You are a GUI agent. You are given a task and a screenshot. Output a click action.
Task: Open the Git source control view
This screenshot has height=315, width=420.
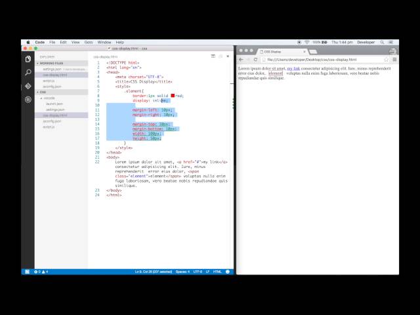coord(28,86)
